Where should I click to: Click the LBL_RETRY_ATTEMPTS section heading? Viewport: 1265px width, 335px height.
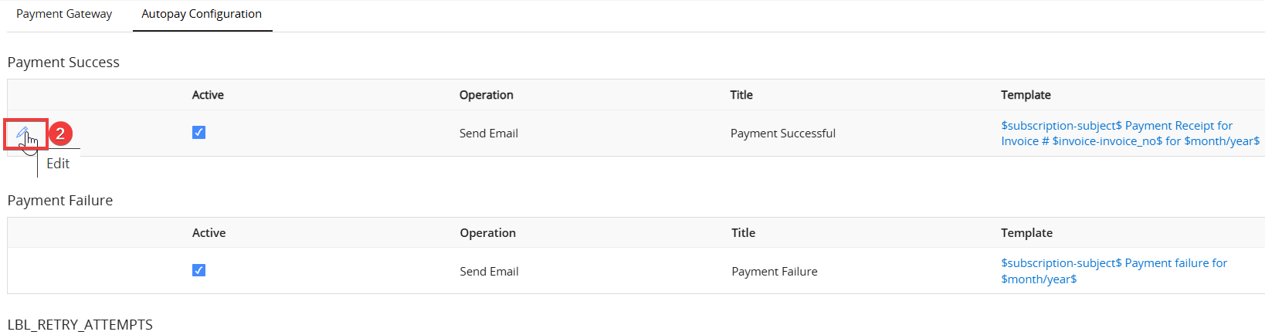coord(80,325)
